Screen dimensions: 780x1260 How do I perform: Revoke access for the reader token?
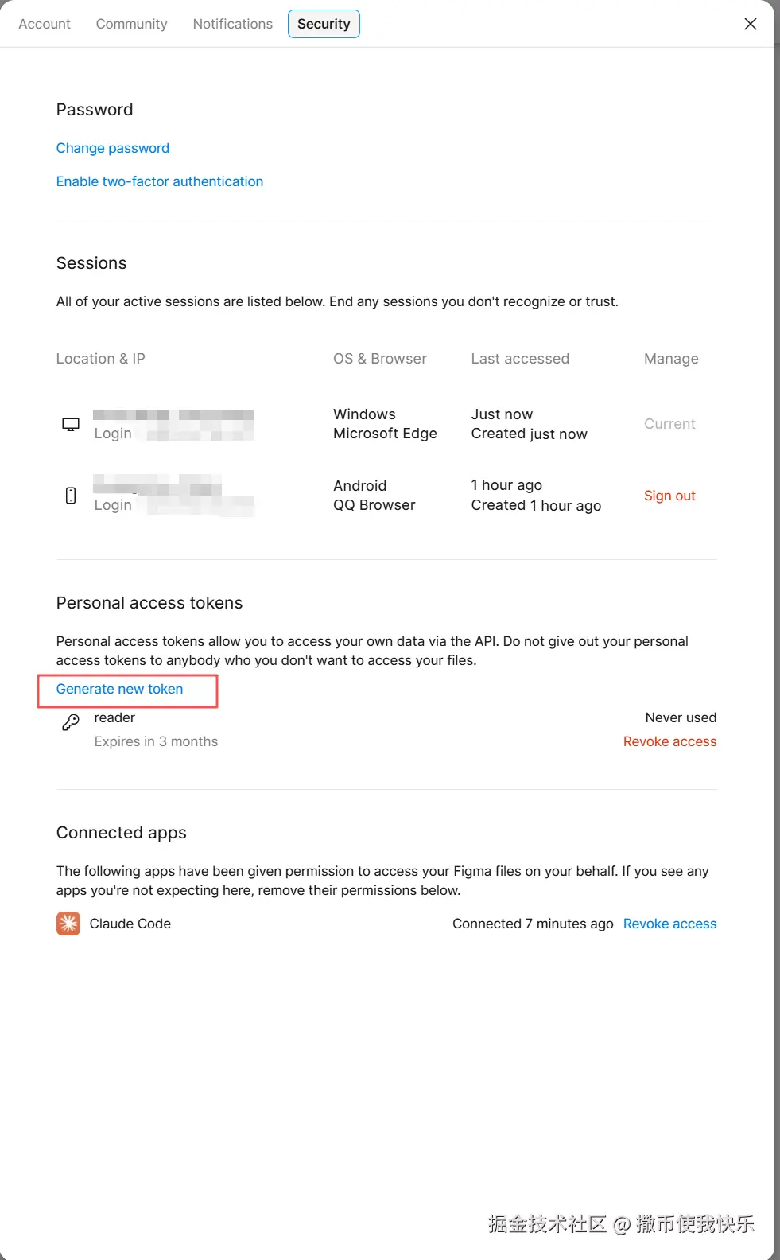point(669,741)
